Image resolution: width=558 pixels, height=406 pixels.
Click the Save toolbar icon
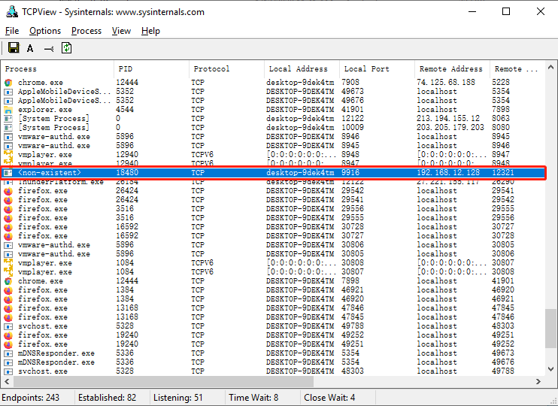coord(13,48)
